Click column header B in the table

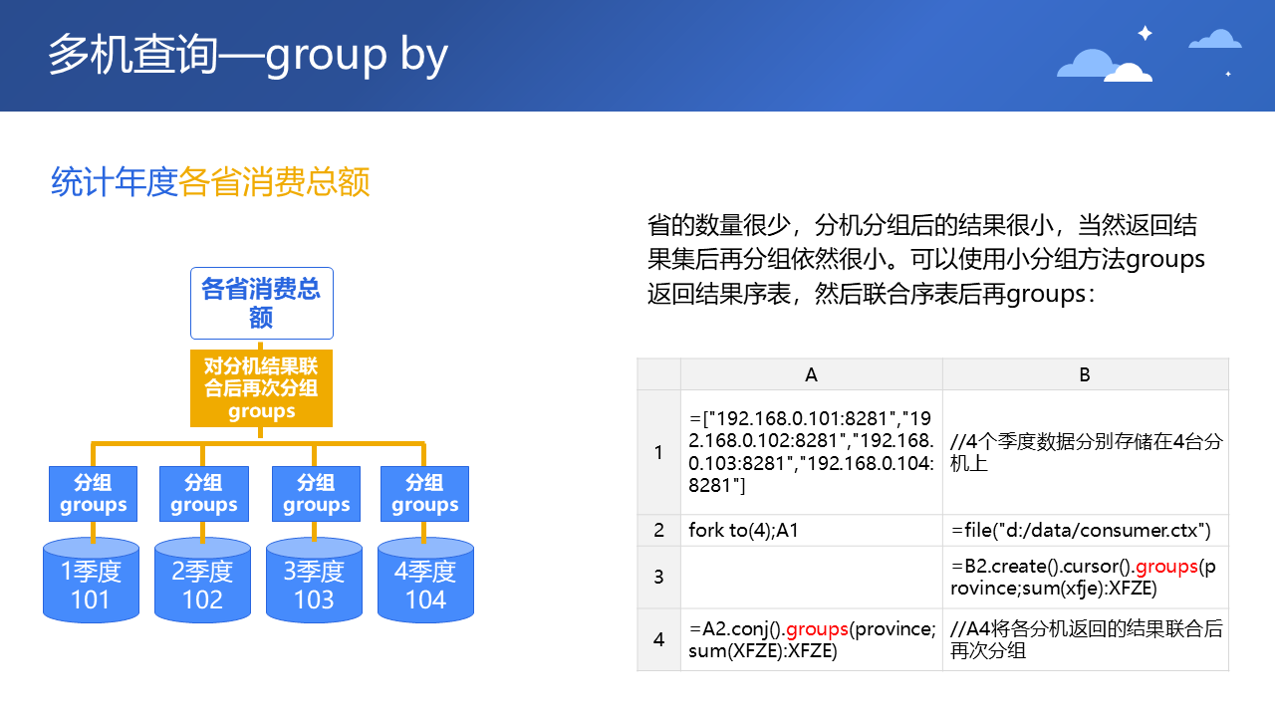click(x=1086, y=374)
